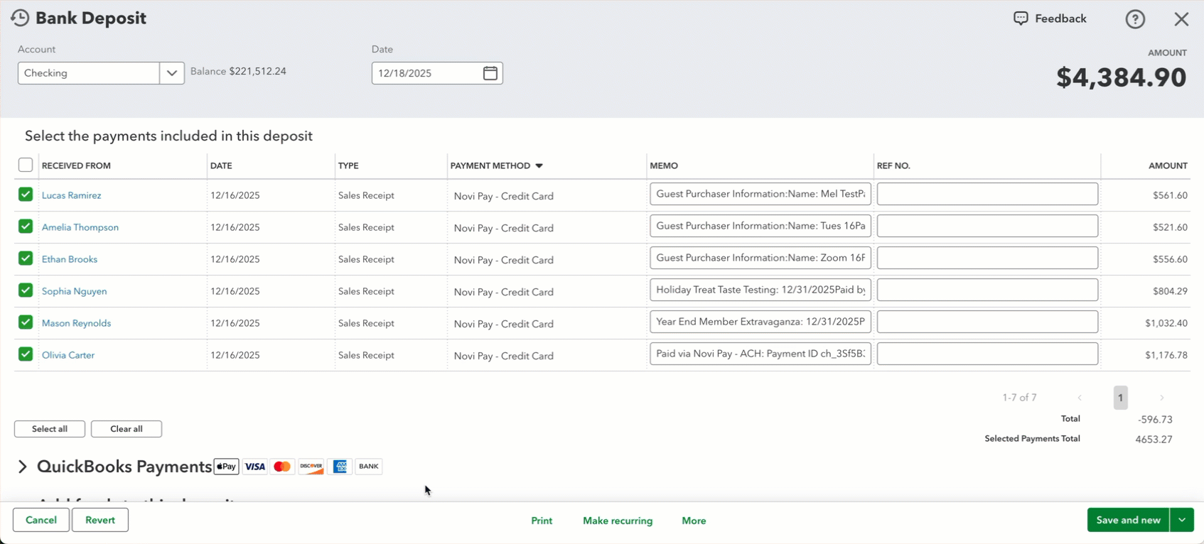Expand the QuickBooks Payments section
Screen dimensions: 1204x544
(23, 467)
